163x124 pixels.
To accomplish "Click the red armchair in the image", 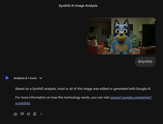I will point(95,47).
